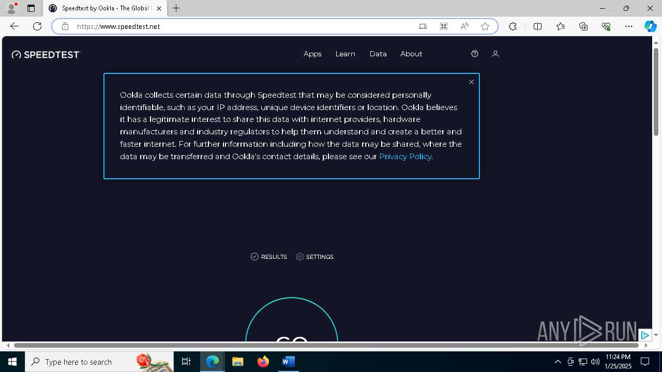
Task: Open the Privacy Policy link
Action: coord(405,157)
